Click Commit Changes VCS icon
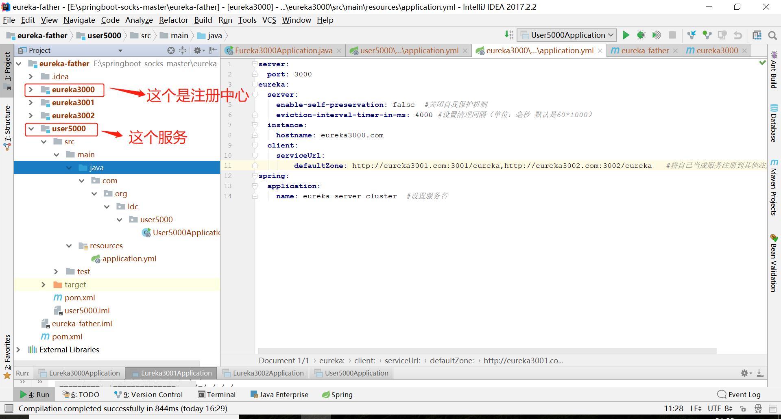Viewport: 781px width, 419px height. pos(707,35)
